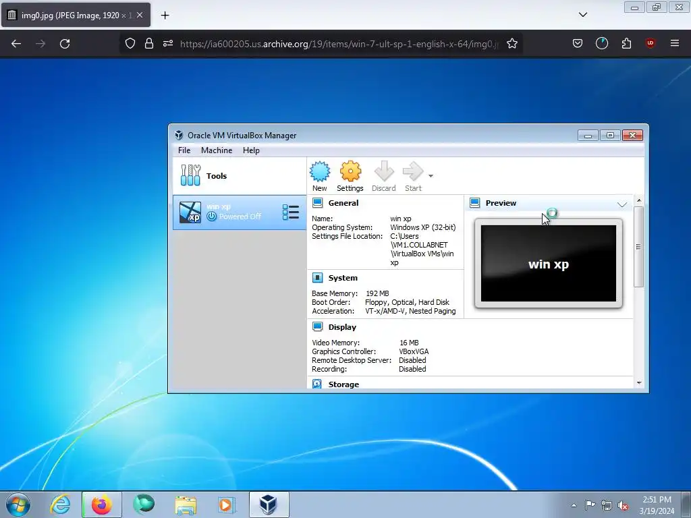Click the archive.org URL in address bar

(339, 44)
